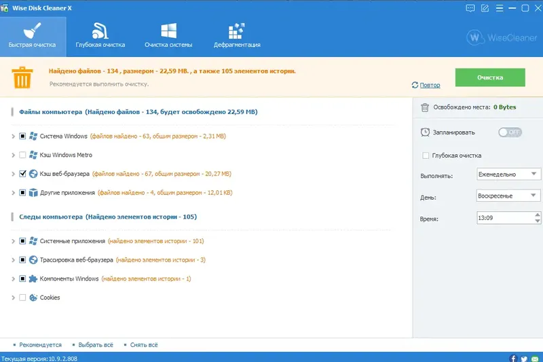Click the Повтор link
This screenshot has width=543, height=362.
pos(430,85)
